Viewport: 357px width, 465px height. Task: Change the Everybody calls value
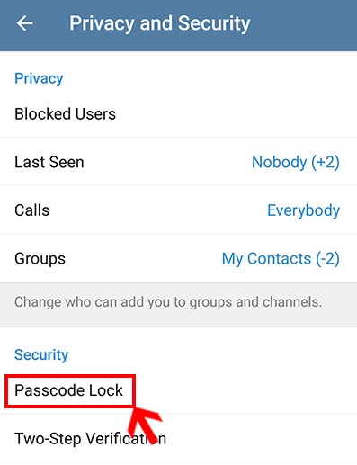point(303,210)
